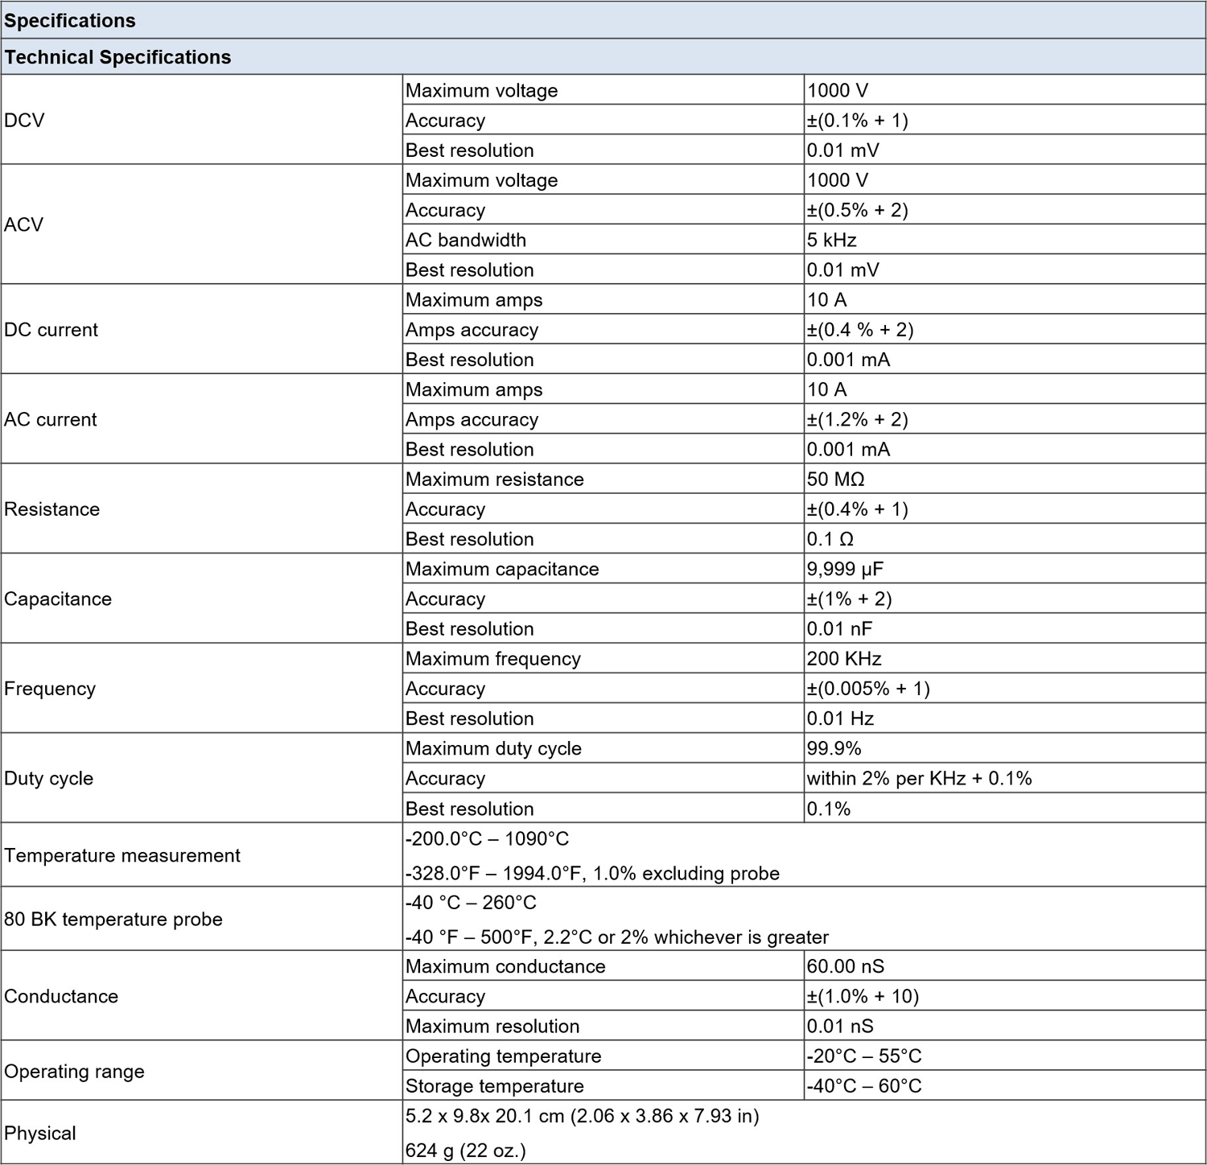Select the weight "624 g (22 oz.)" line
This screenshot has height=1165, width=1207.
click(x=466, y=1151)
